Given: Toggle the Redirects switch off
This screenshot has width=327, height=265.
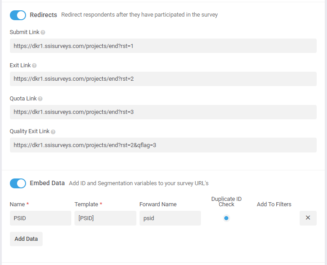Looking at the screenshot, I should pos(18,15).
